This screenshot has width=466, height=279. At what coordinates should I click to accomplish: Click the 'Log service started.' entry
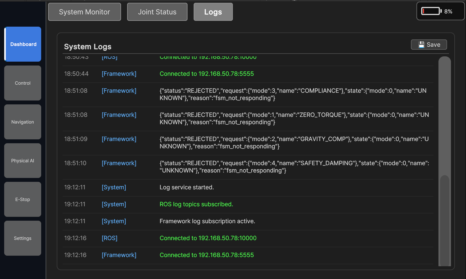(187, 187)
